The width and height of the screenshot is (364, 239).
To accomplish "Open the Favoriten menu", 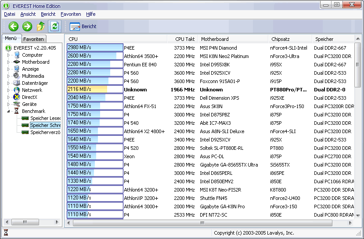I will [71, 14].
